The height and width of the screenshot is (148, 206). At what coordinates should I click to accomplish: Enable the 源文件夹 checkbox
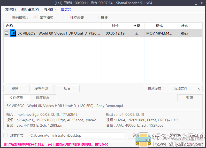[5, 135]
